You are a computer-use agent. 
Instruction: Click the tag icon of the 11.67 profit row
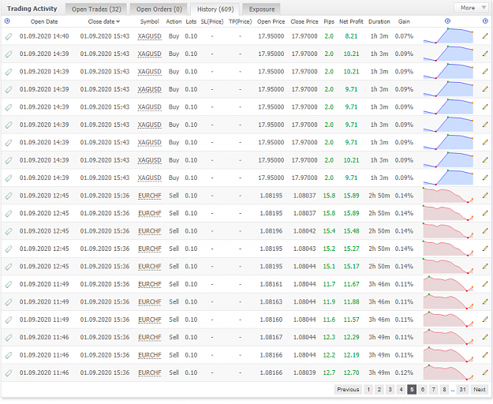[x=9, y=285]
